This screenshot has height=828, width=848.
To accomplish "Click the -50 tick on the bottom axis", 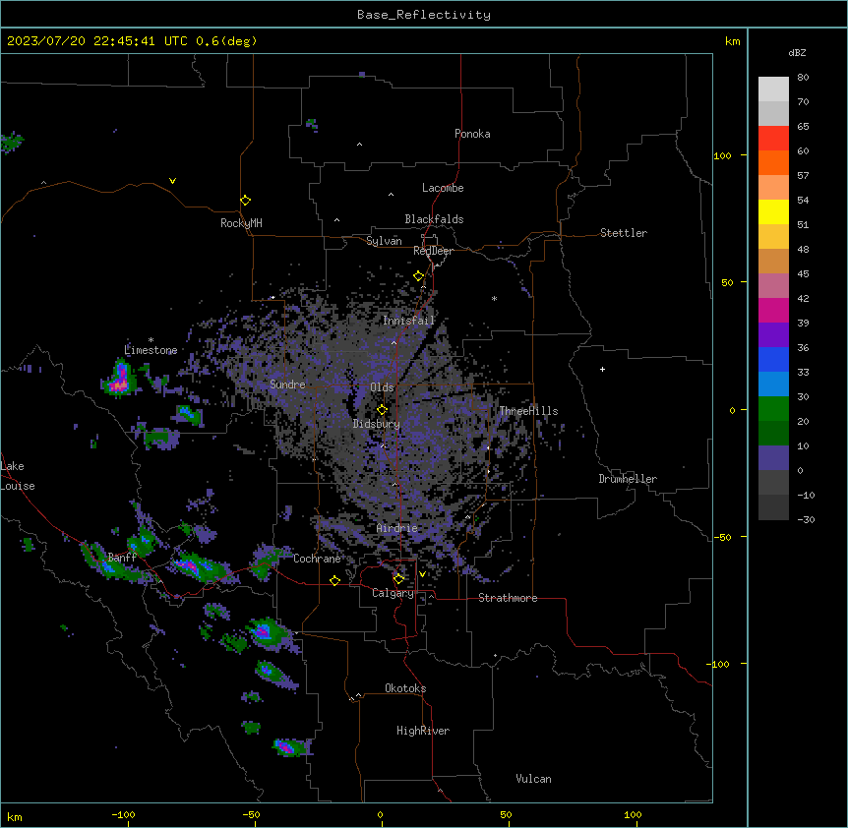I will 251,814.
